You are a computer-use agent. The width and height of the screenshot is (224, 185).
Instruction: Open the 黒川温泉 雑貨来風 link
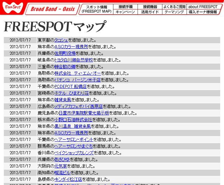tap(72, 126)
